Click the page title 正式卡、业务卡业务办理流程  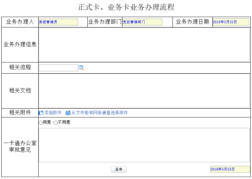pyautogui.click(x=126, y=7)
